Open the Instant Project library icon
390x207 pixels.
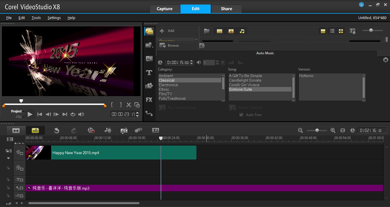click(149, 45)
